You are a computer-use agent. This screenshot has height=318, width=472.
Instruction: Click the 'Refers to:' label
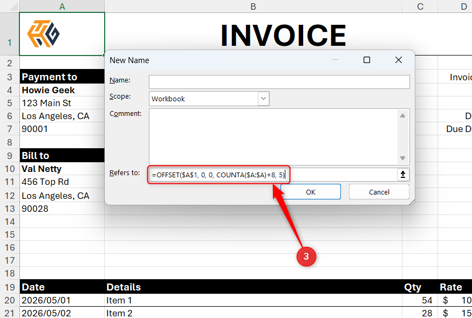pyautogui.click(x=125, y=172)
